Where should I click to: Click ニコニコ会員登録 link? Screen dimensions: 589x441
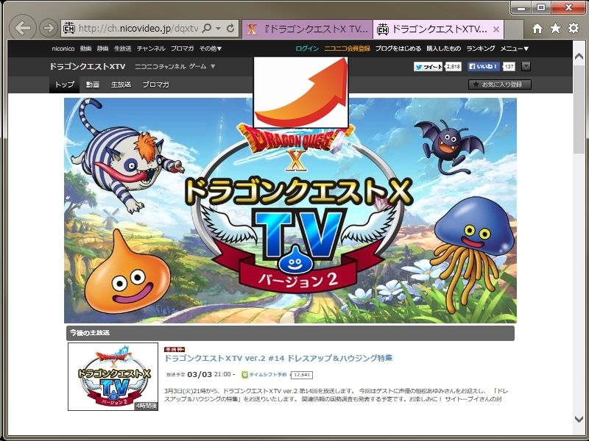[x=347, y=49]
